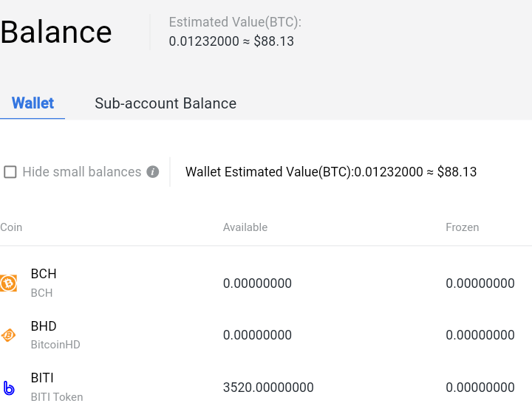Click the BCH frozen balance value

coord(480,283)
